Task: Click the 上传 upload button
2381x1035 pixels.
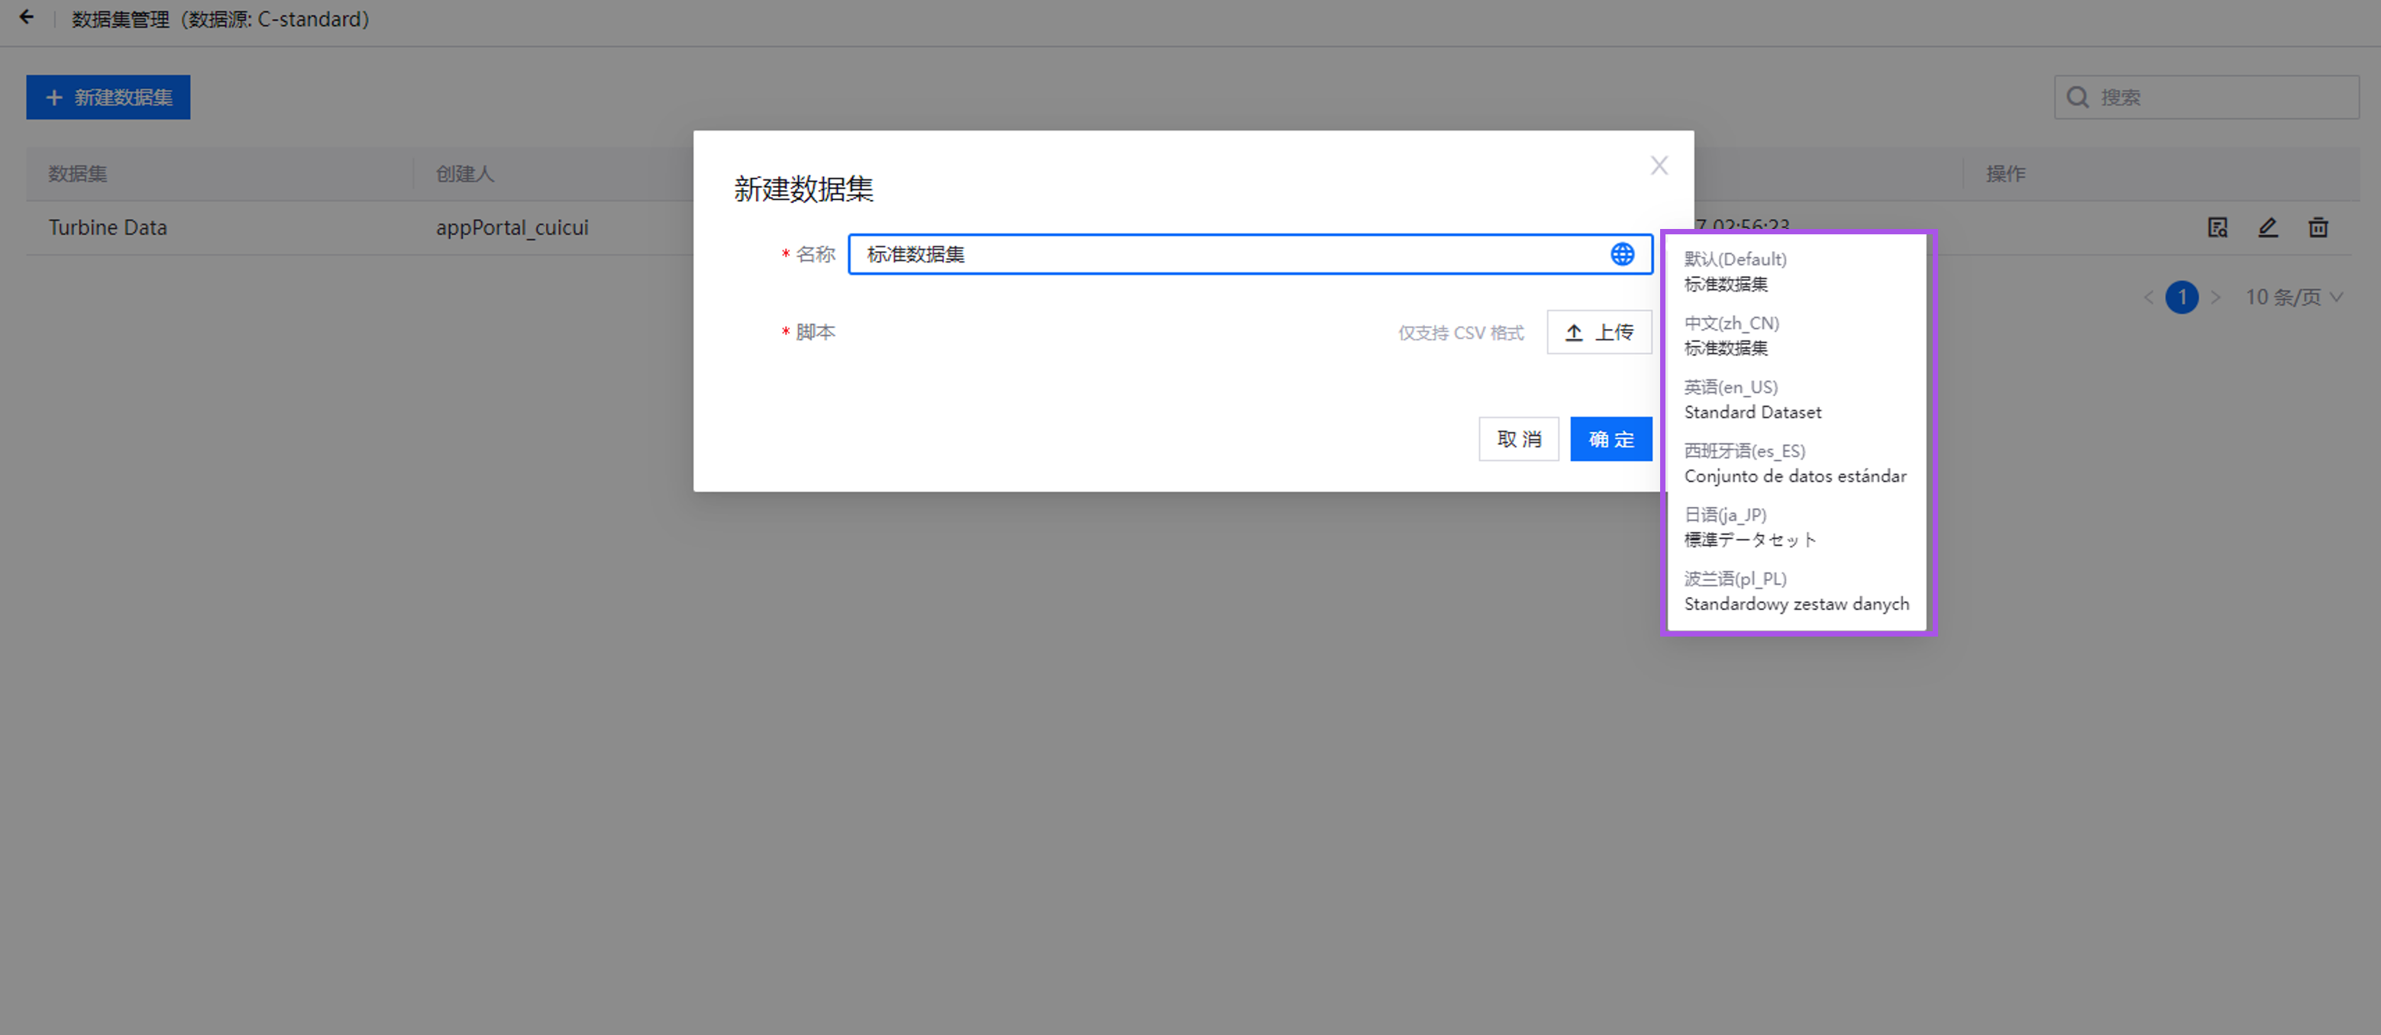Action: tap(1599, 333)
